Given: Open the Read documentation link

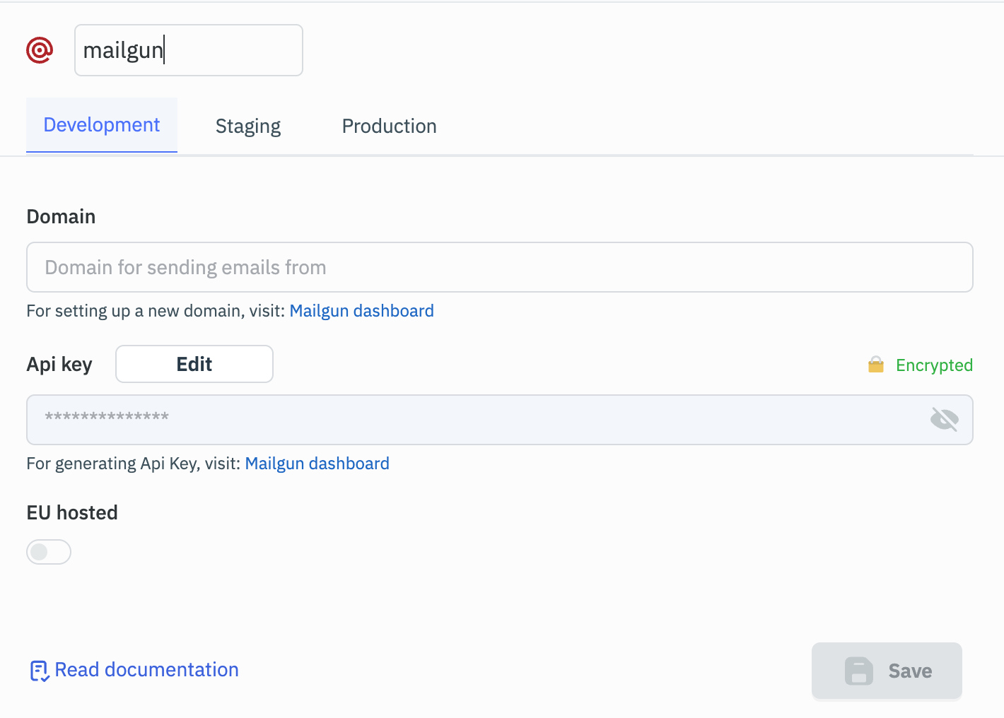Looking at the screenshot, I should tap(146, 670).
